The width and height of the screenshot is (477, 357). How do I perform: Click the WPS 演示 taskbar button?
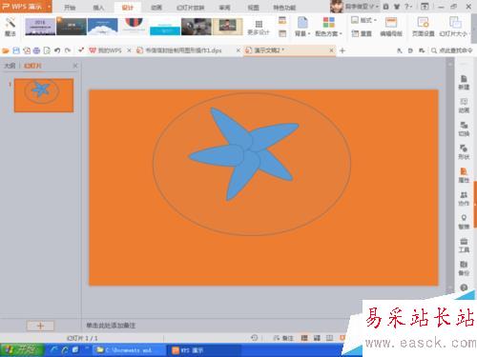(203, 350)
